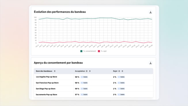Select San Diego Pop-up Store row
The width and height of the screenshot is (188, 106).
pos(93,89)
